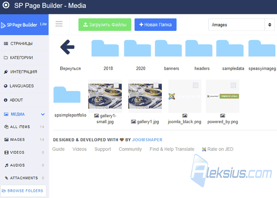
Task: Open the spsimpleportfolio folder
Action: pyautogui.click(x=67, y=95)
